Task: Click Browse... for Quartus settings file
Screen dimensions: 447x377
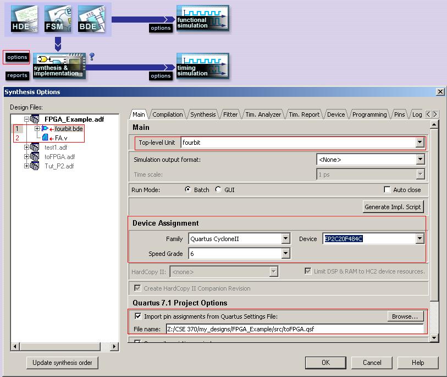Action: pyautogui.click(x=405, y=316)
